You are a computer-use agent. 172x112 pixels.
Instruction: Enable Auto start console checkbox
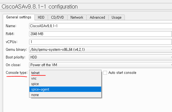click(x=105, y=73)
